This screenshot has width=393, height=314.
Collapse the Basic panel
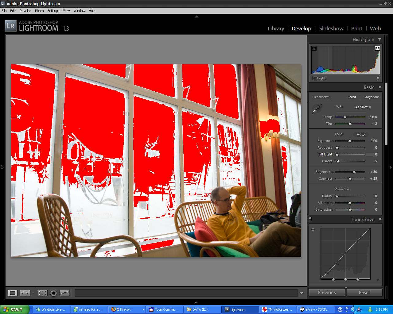(379, 87)
